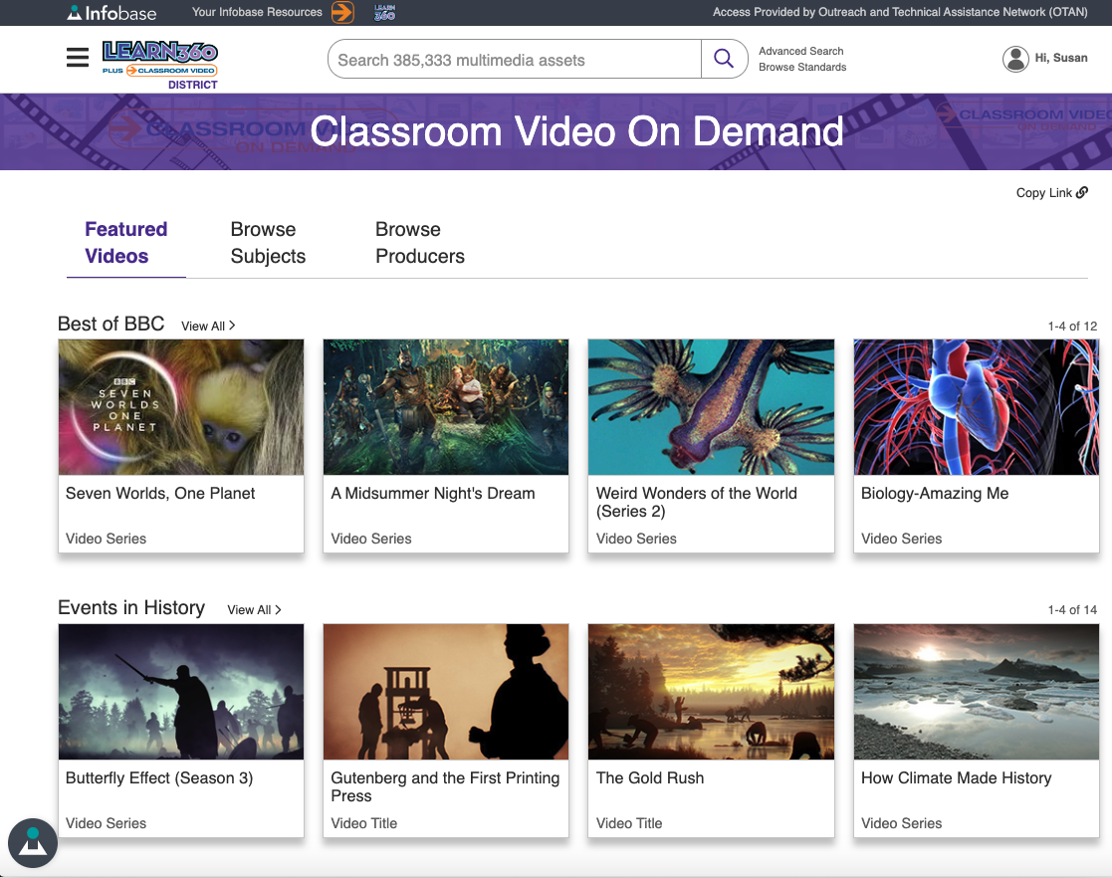Image resolution: width=1112 pixels, height=878 pixels.
Task: Click the Learn360 District logo
Action: coord(159,60)
